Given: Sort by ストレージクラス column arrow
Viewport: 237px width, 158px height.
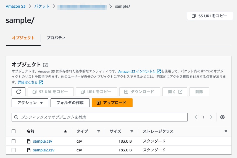Looking at the screenshot, I should click(x=226, y=131).
